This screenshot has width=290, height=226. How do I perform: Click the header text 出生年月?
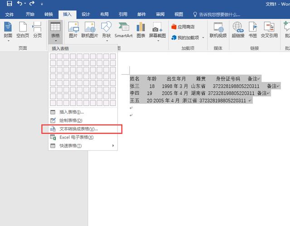tap(176, 79)
